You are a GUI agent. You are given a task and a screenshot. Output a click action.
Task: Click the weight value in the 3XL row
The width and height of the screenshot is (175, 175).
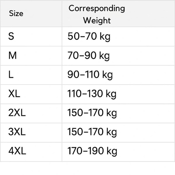[x=92, y=132]
